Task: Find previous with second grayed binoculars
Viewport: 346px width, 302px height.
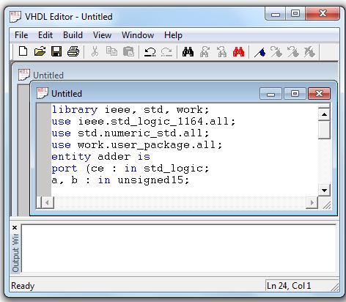Action: pos(221,52)
